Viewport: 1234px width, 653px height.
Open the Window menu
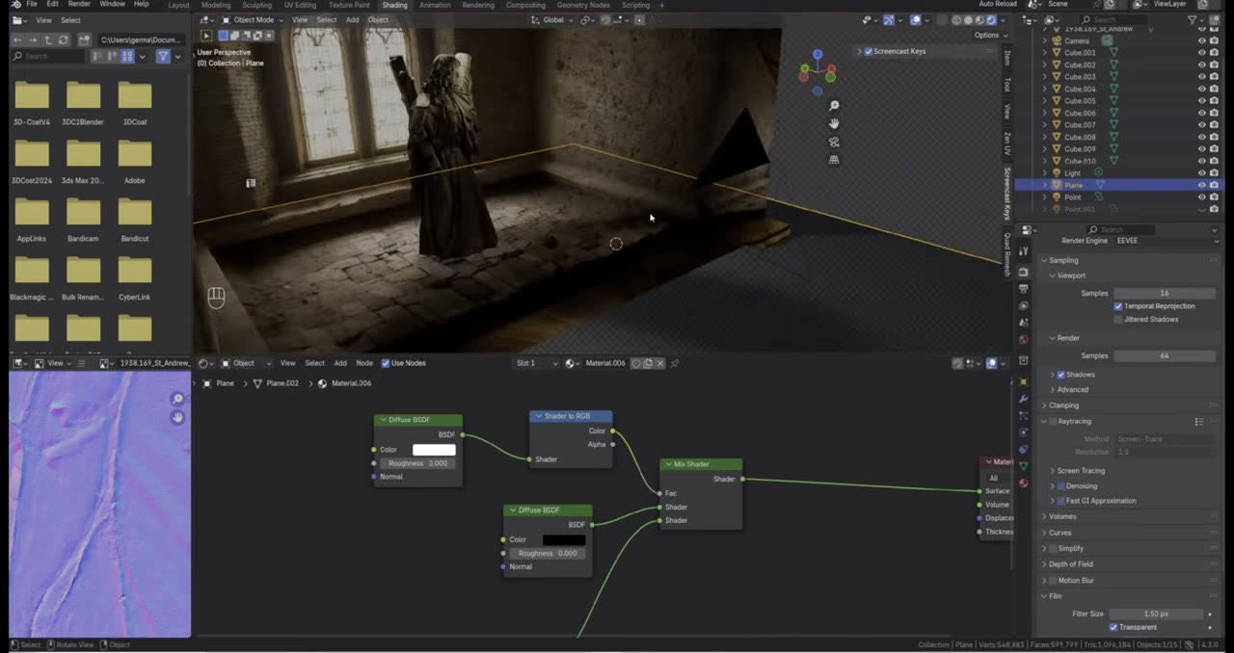[112, 4]
